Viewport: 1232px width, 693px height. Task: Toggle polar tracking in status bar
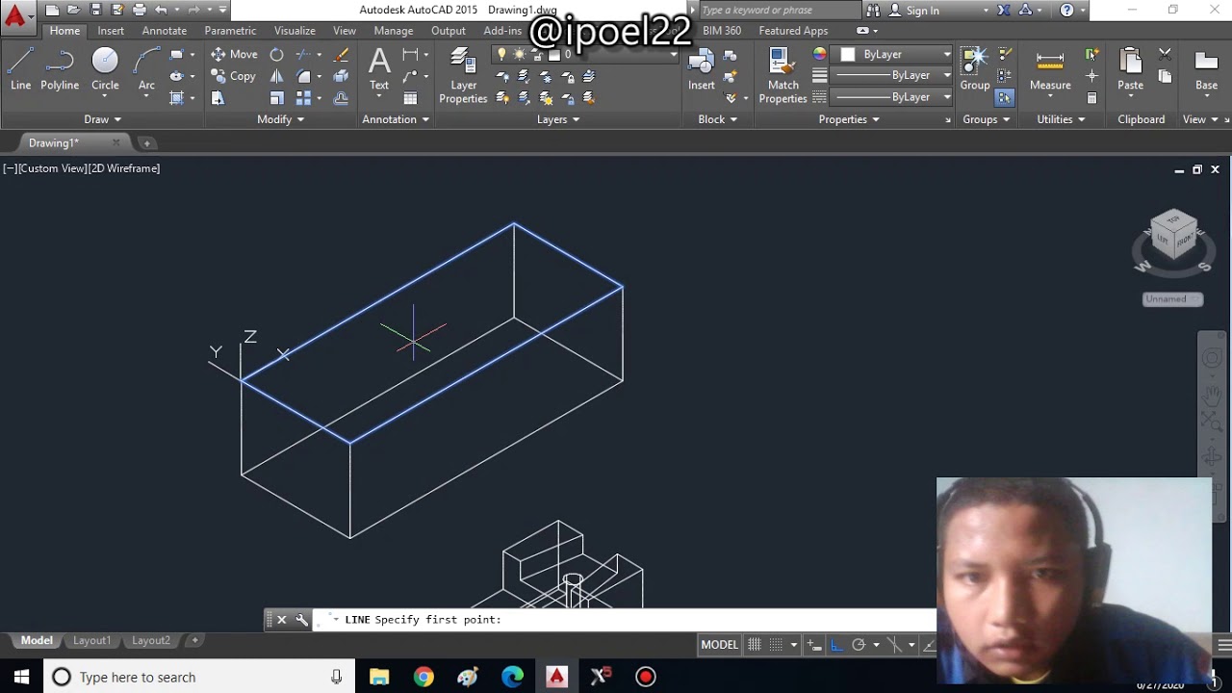pos(859,645)
